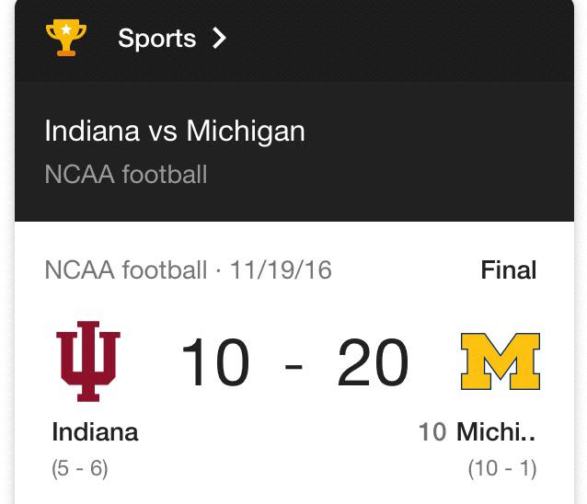587x504 pixels.
Task: Click the Final game status label
Action: (x=509, y=269)
